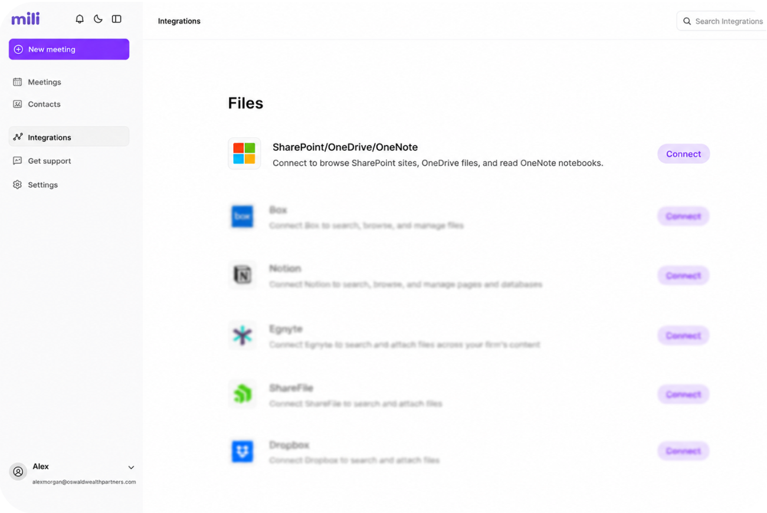Start a New meeting
The image size is (767, 513).
(69, 50)
